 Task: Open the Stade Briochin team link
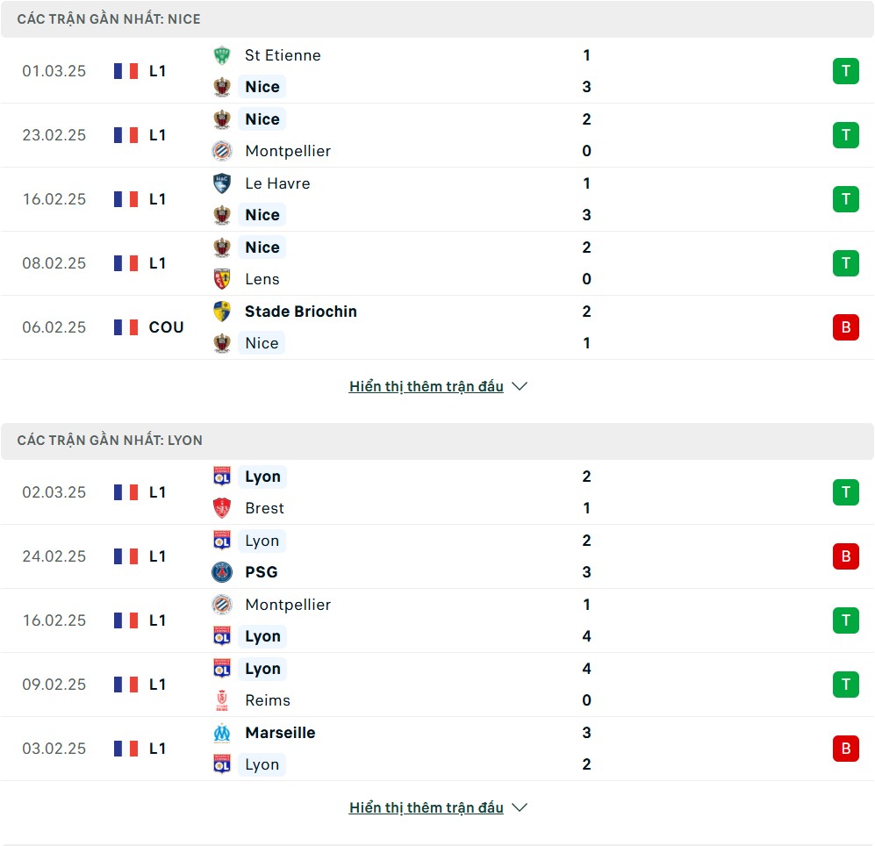tap(300, 312)
